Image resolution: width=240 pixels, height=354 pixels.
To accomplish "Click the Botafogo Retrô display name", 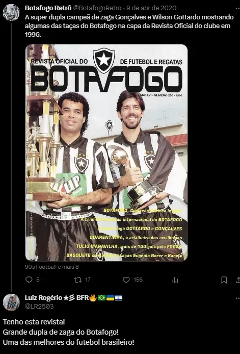I will 48,8.
